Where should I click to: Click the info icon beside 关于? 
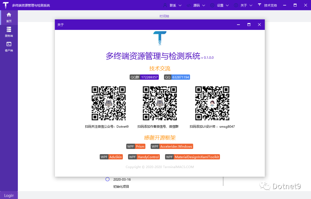click(236, 5)
